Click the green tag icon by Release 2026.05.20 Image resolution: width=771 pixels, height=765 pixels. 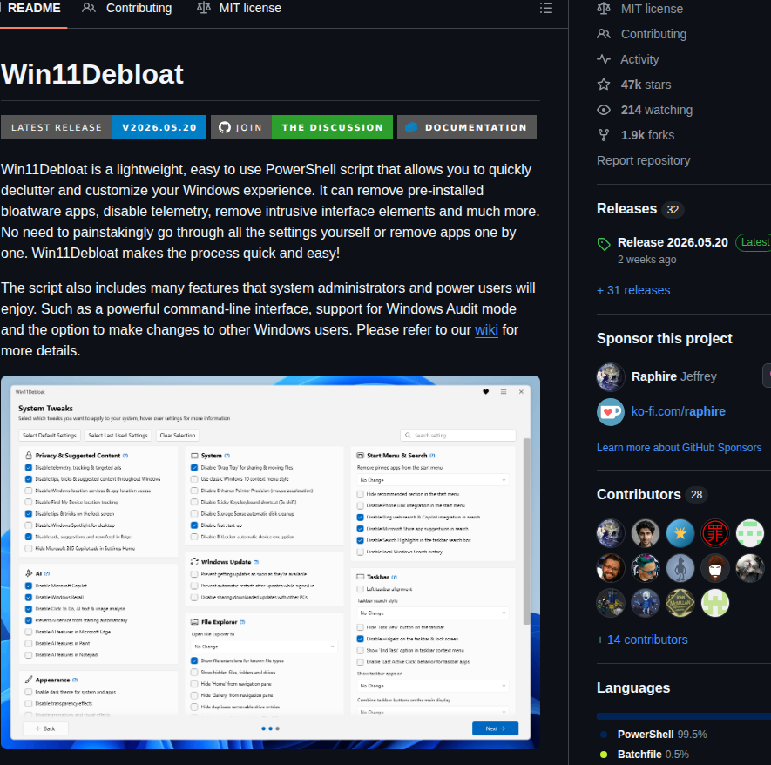pos(604,244)
